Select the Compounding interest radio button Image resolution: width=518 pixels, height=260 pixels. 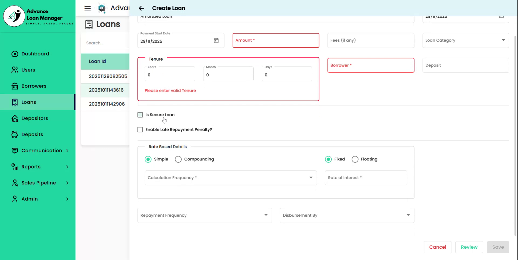click(178, 159)
